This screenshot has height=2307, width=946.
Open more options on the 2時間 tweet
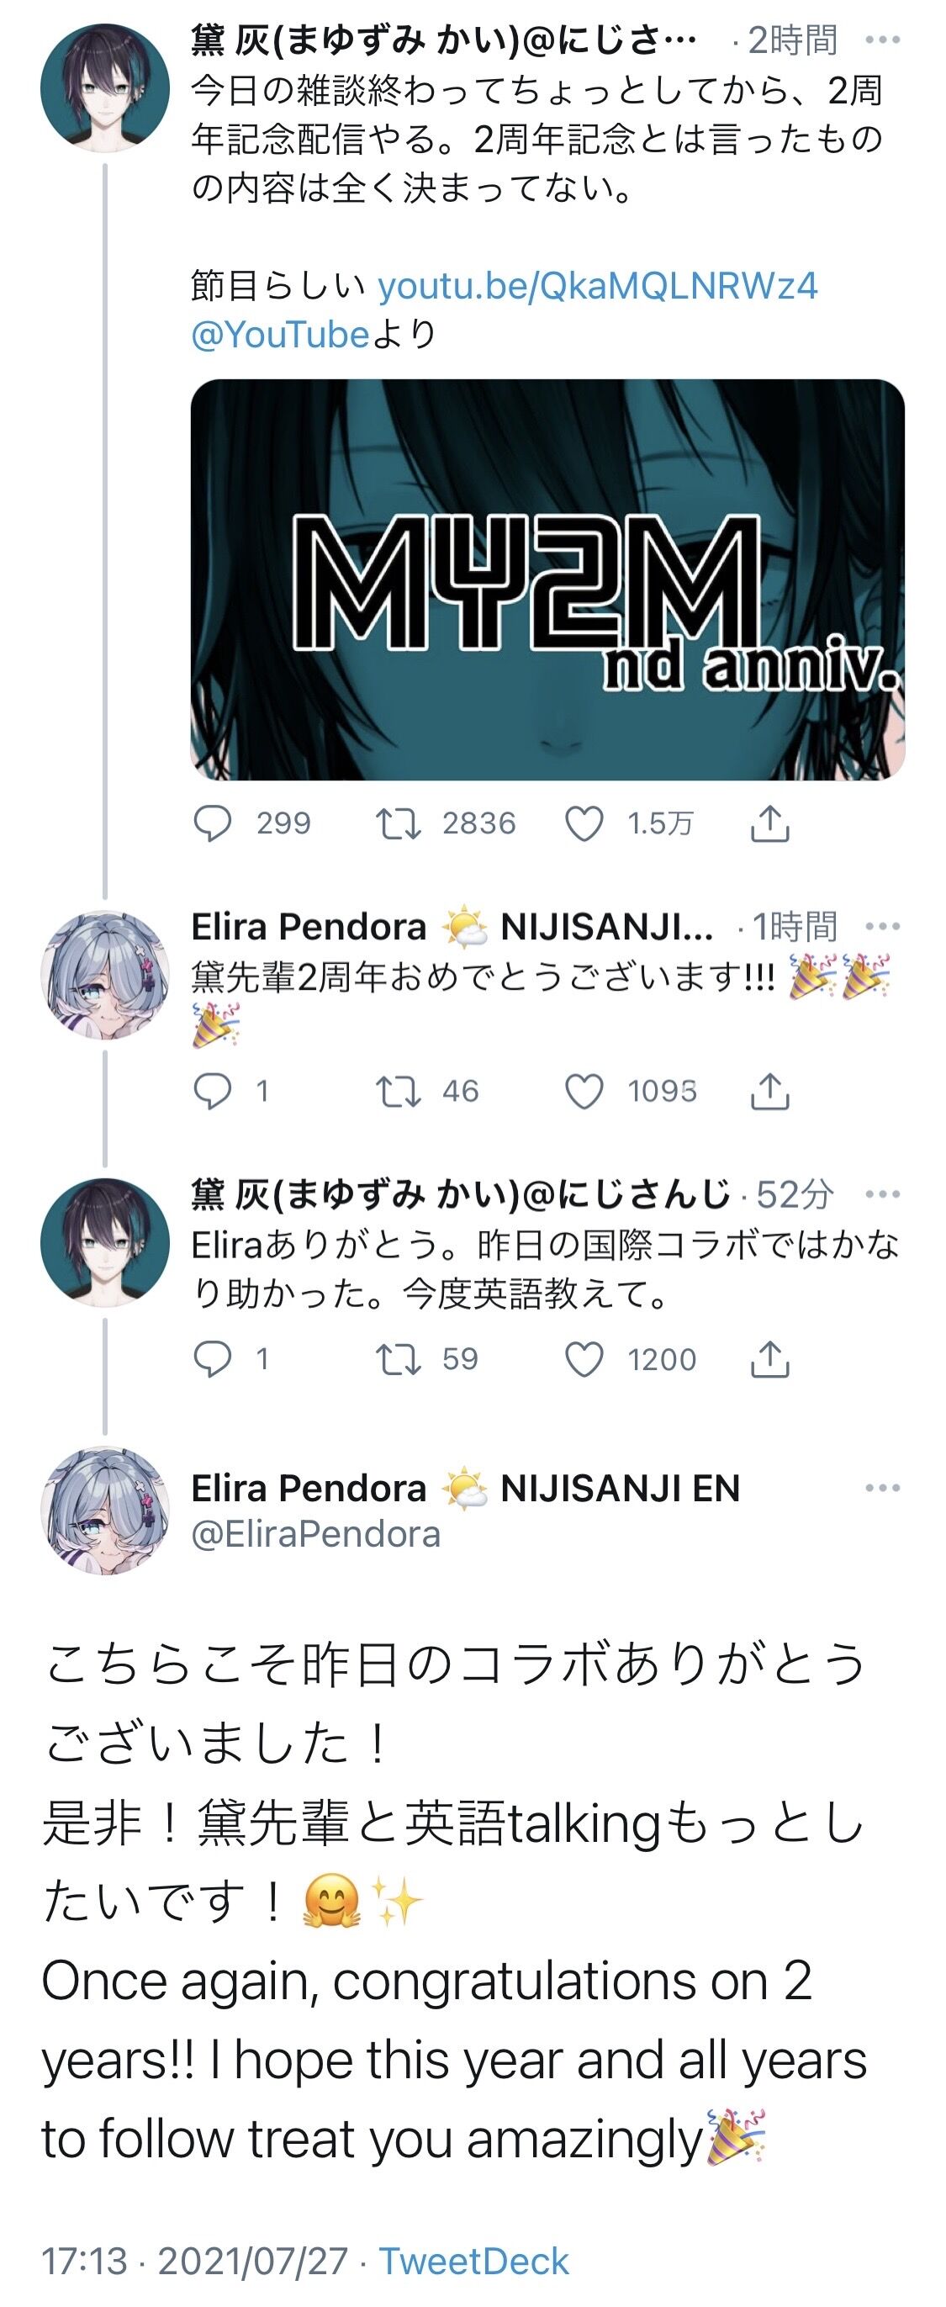(x=882, y=40)
